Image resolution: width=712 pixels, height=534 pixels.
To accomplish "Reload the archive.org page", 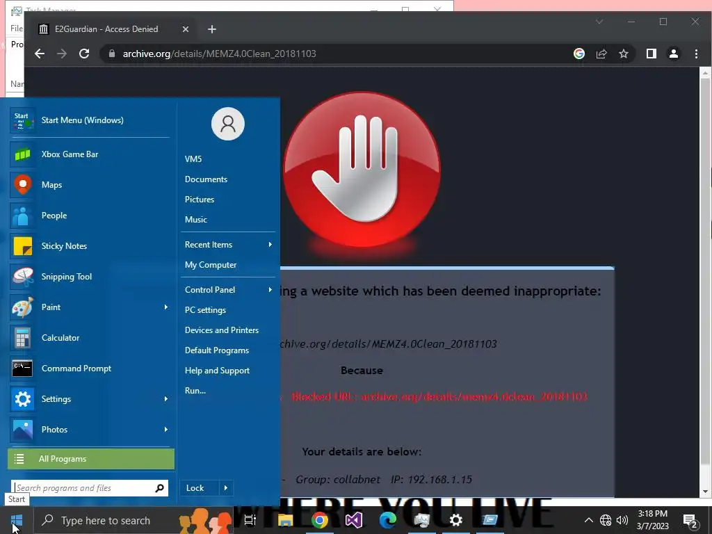I will [x=84, y=54].
